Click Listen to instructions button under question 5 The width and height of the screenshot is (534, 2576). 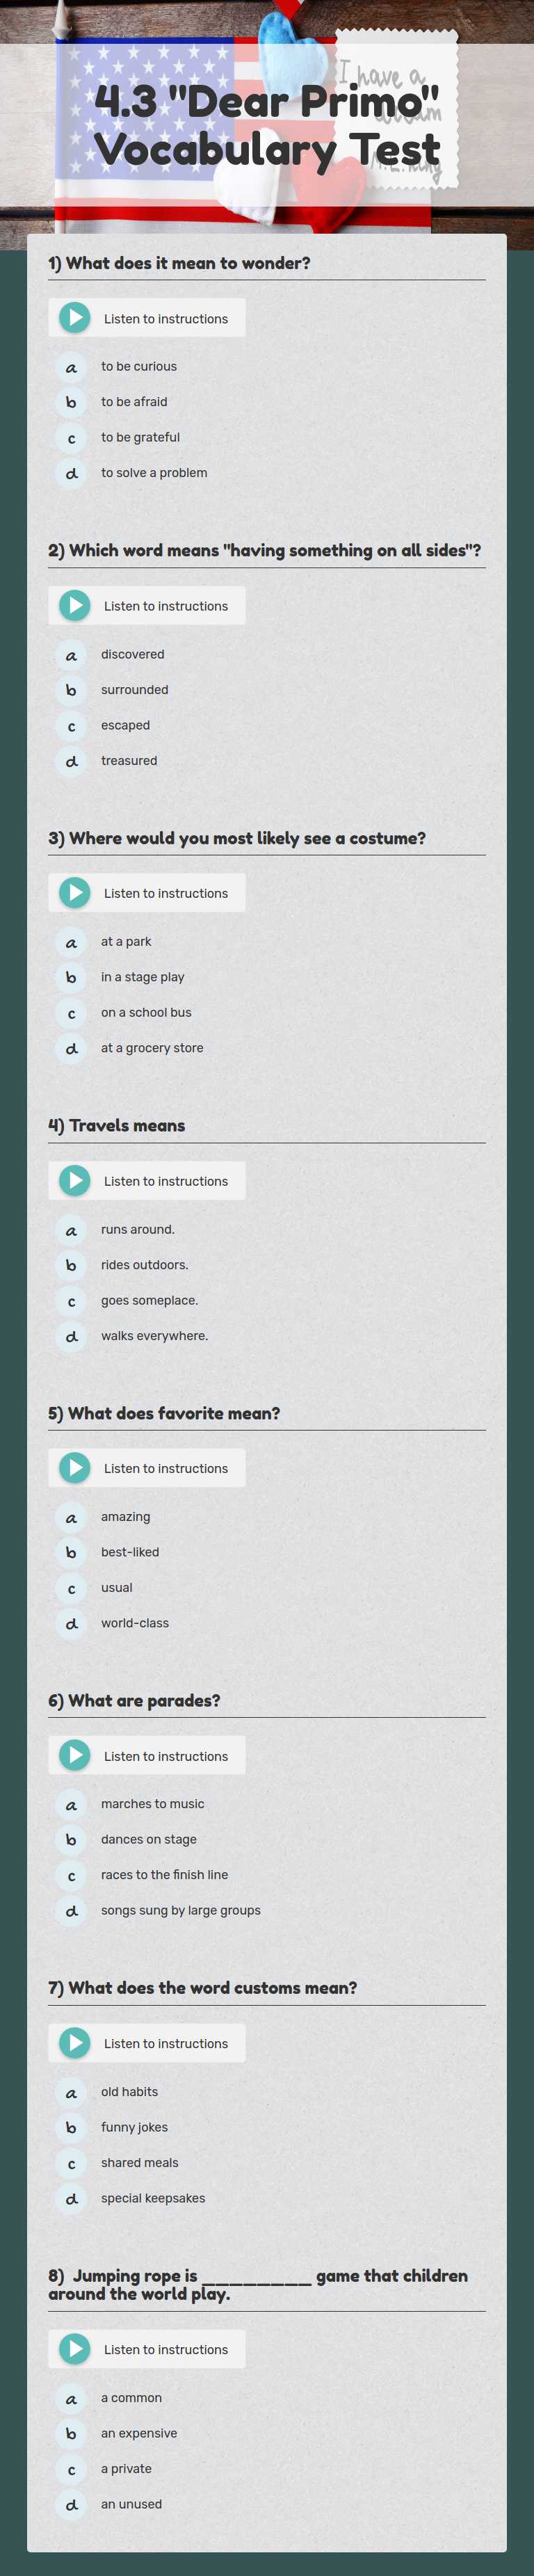pos(167,1467)
